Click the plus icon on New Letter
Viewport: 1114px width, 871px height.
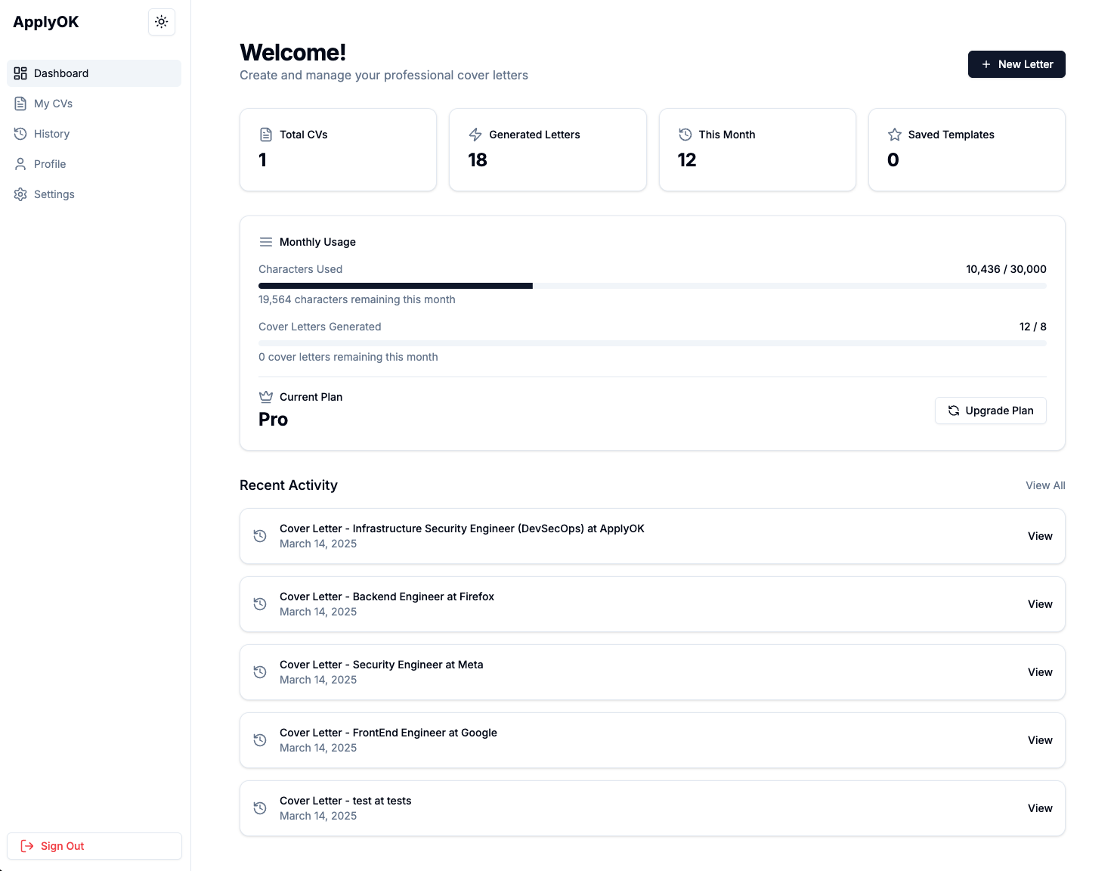pos(986,64)
